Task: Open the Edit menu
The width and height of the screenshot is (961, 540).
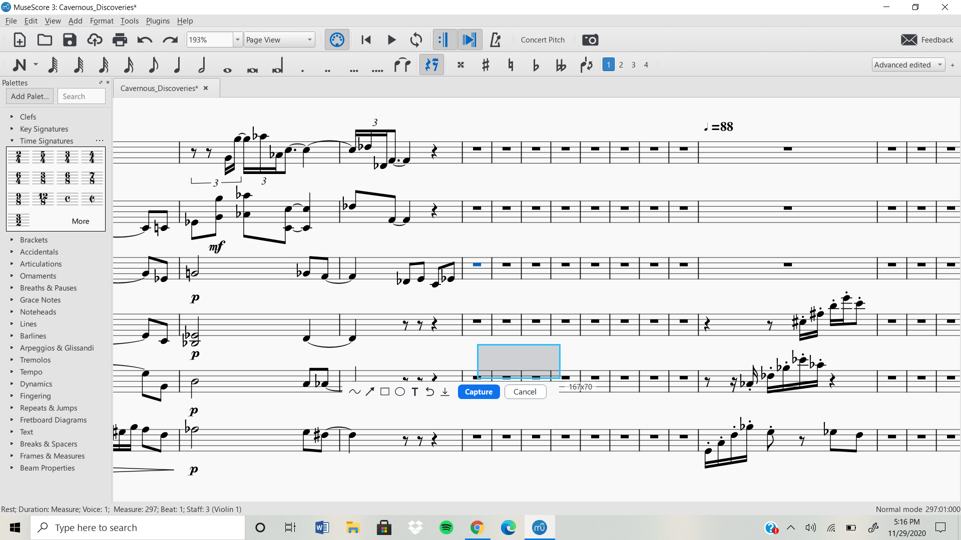Action: click(x=31, y=21)
